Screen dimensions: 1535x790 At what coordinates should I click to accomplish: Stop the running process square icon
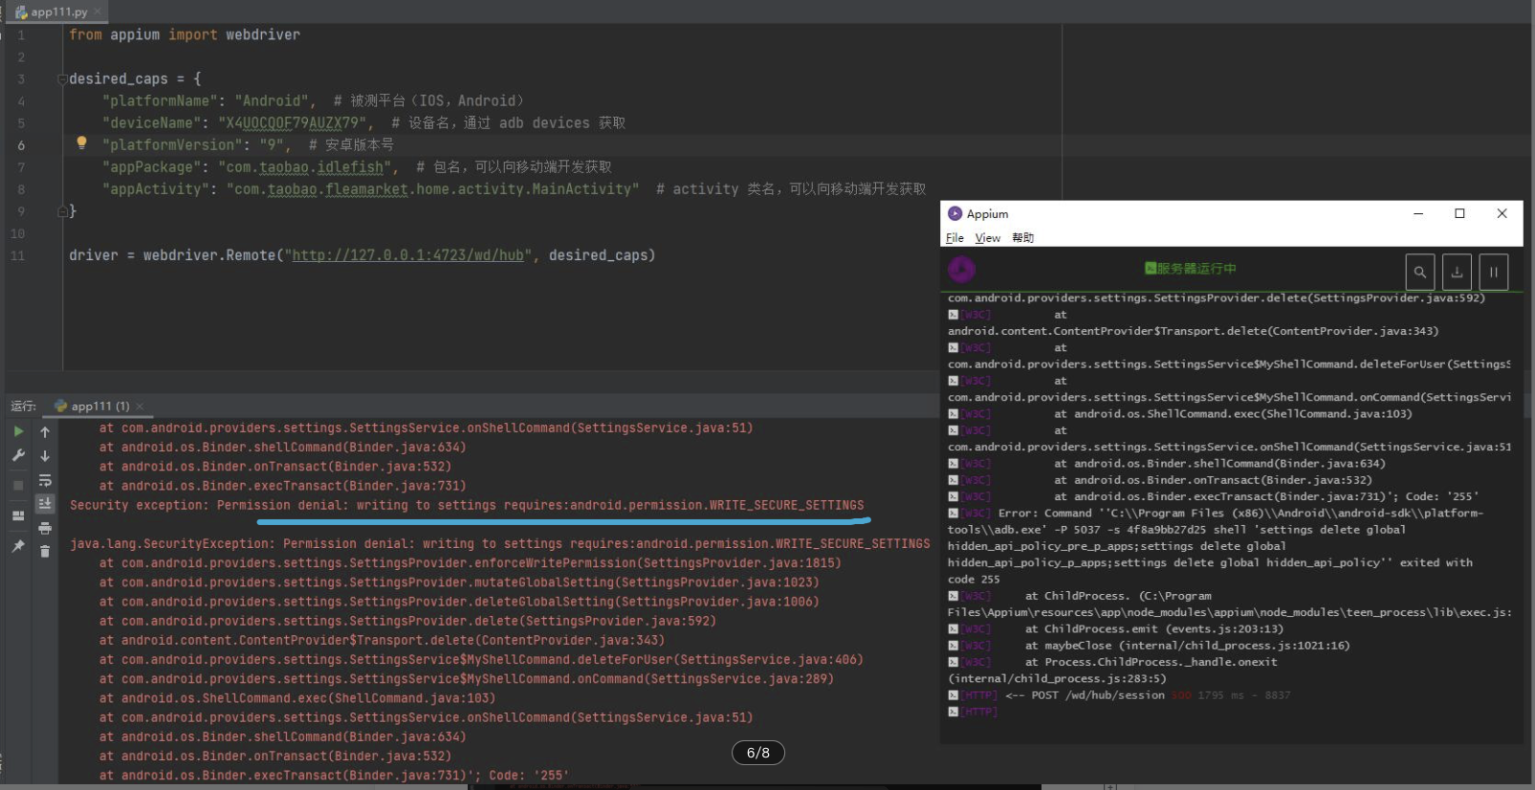(x=18, y=485)
